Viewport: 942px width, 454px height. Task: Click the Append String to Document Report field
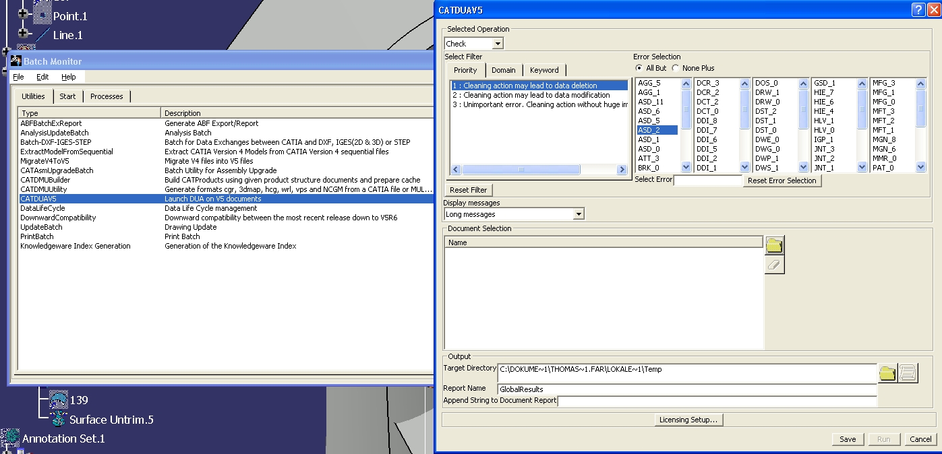tap(717, 401)
